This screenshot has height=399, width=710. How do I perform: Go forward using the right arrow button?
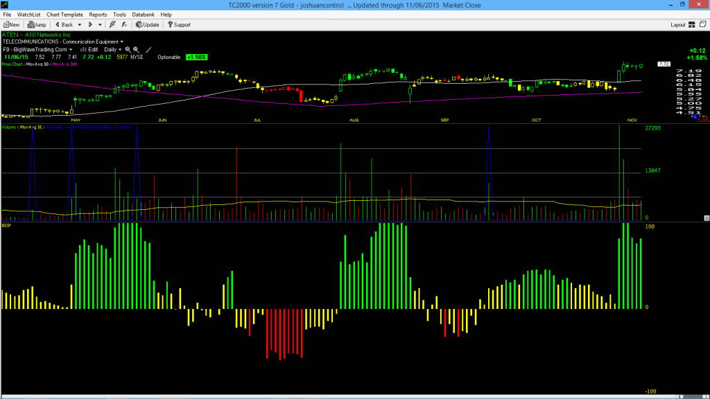(x=90, y=25)
